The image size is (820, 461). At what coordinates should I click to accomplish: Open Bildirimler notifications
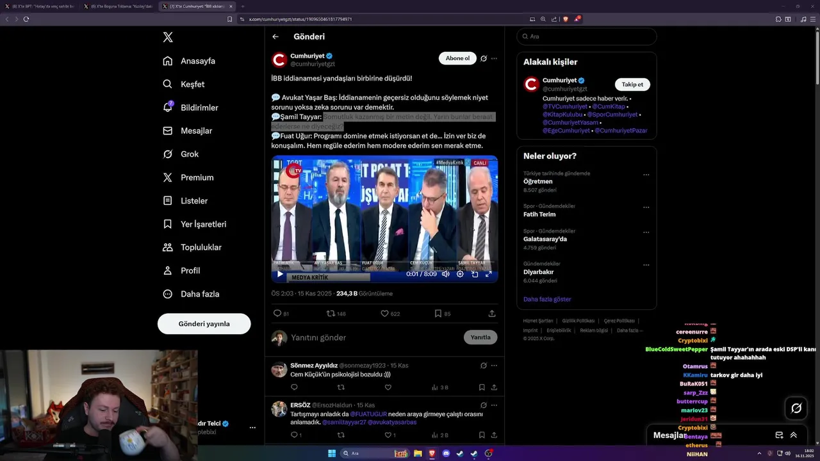click(190, 108)
